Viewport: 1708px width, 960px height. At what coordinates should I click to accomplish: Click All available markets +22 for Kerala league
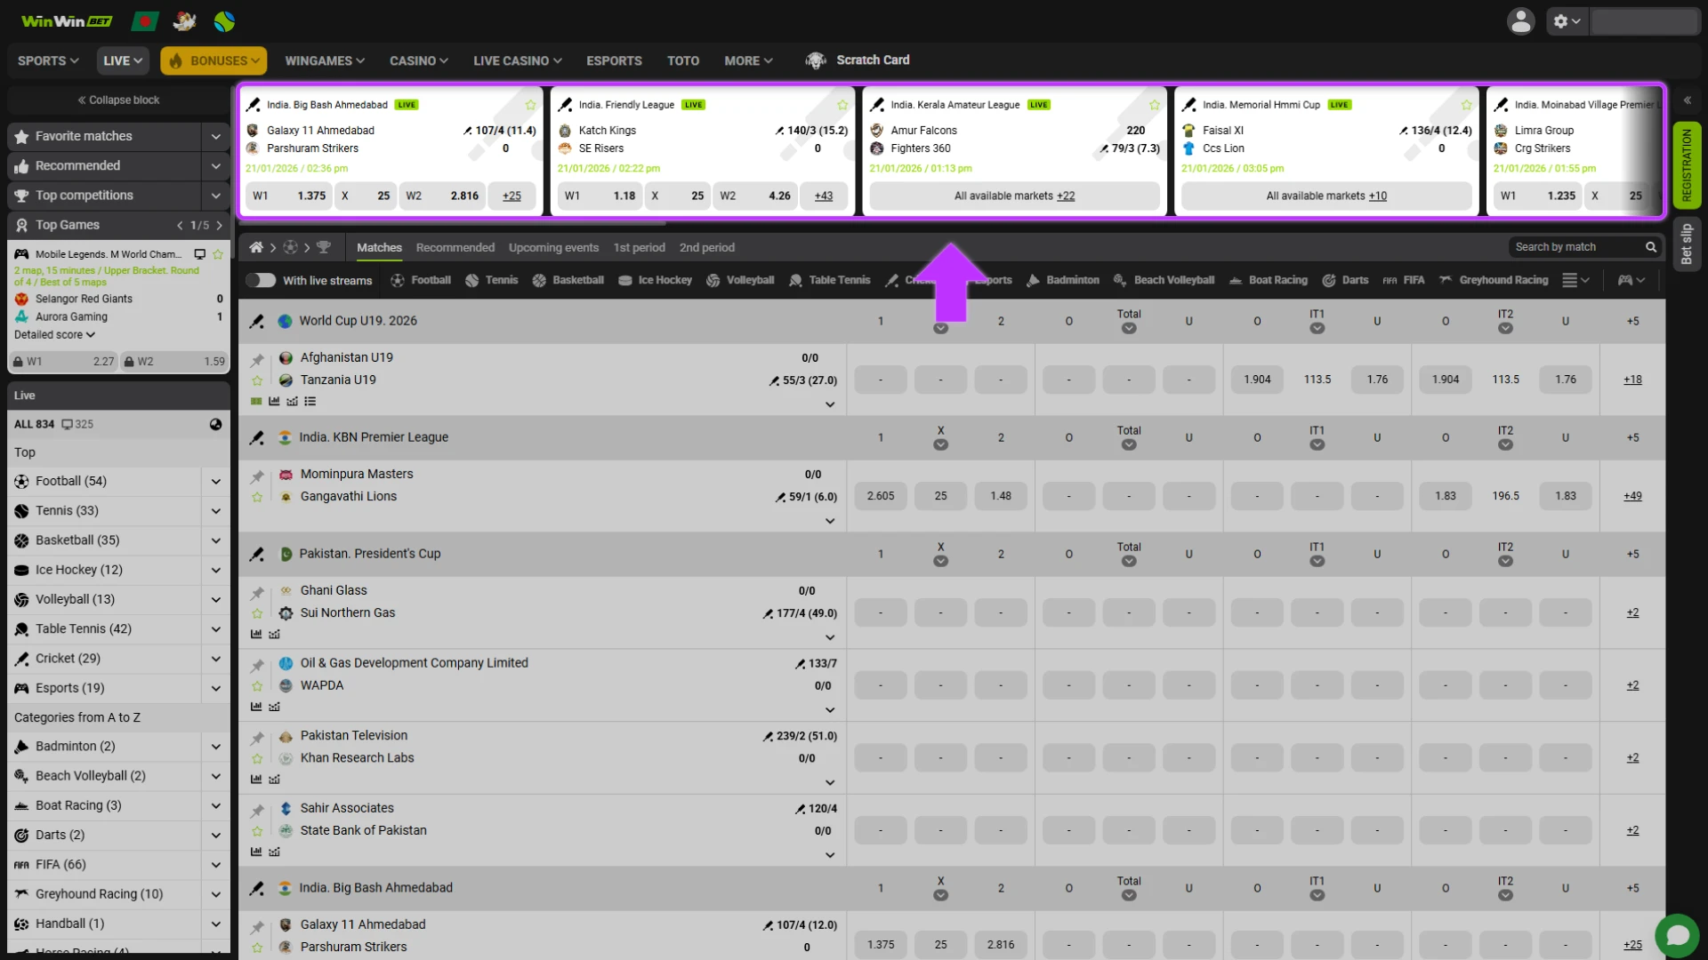1014,196
